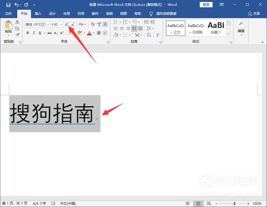
Task: Open the Change Case Aa dropdown
Action: click(x=83, y=25)
